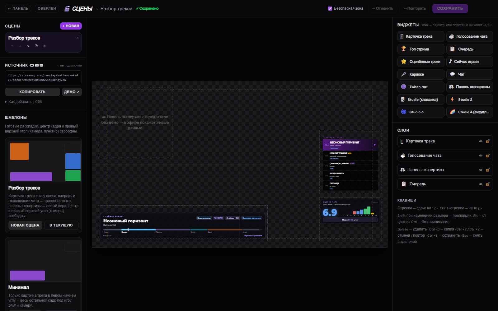Open the Оверлеи section from the top bar
This screenshot has width=498, height=311.
pos(47,8)
